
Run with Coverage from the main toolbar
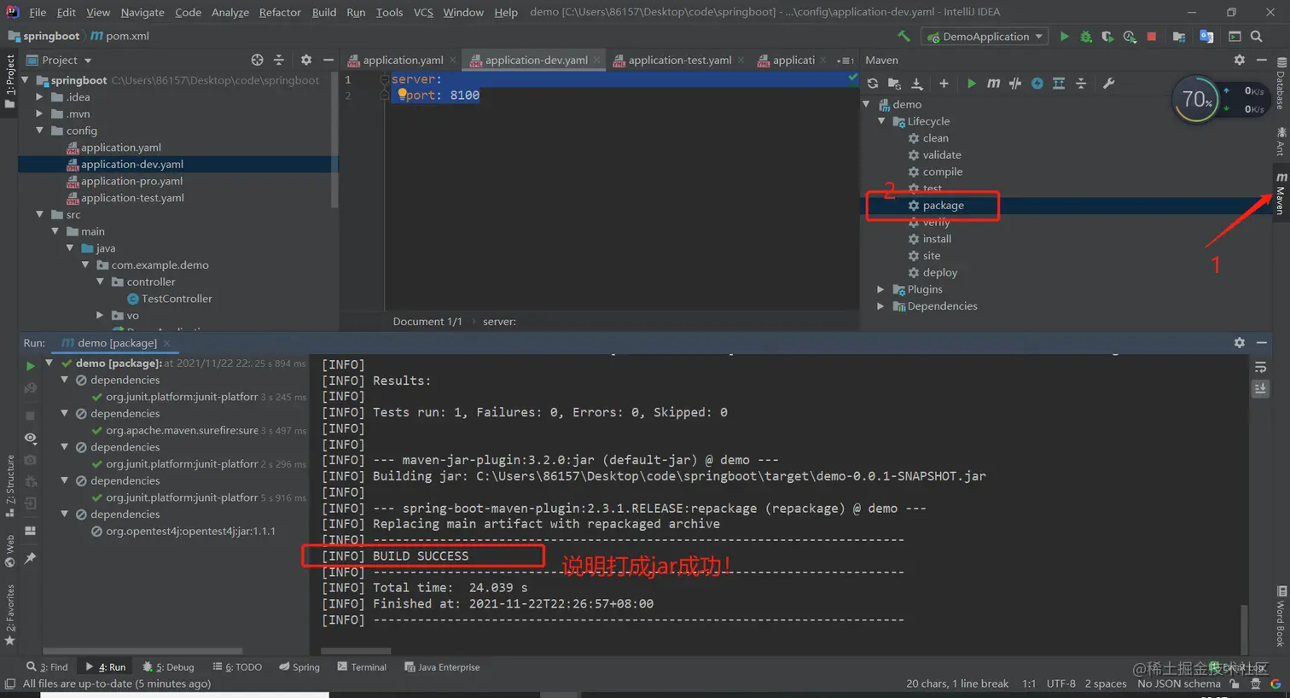coord(1107,36)
